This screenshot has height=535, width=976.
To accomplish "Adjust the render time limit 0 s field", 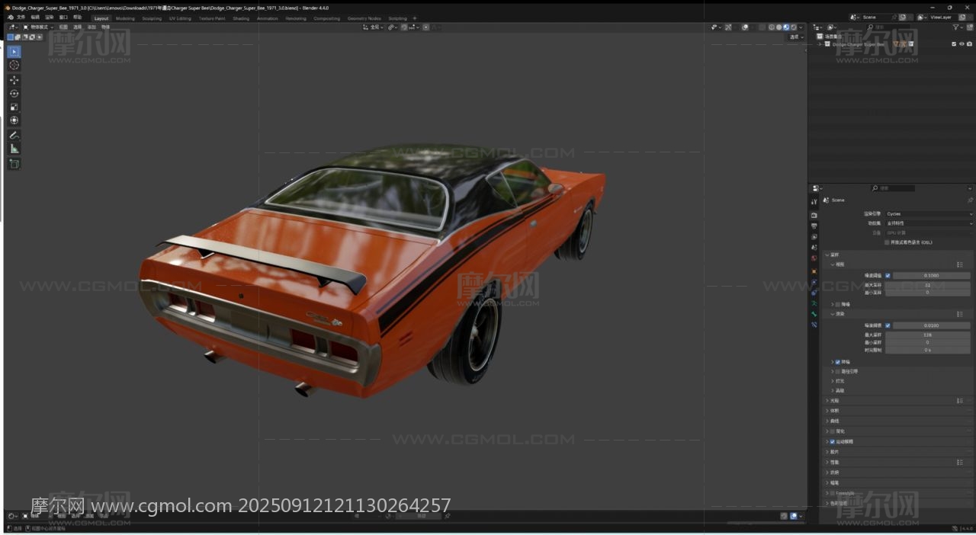I will (x=928, y=350).
